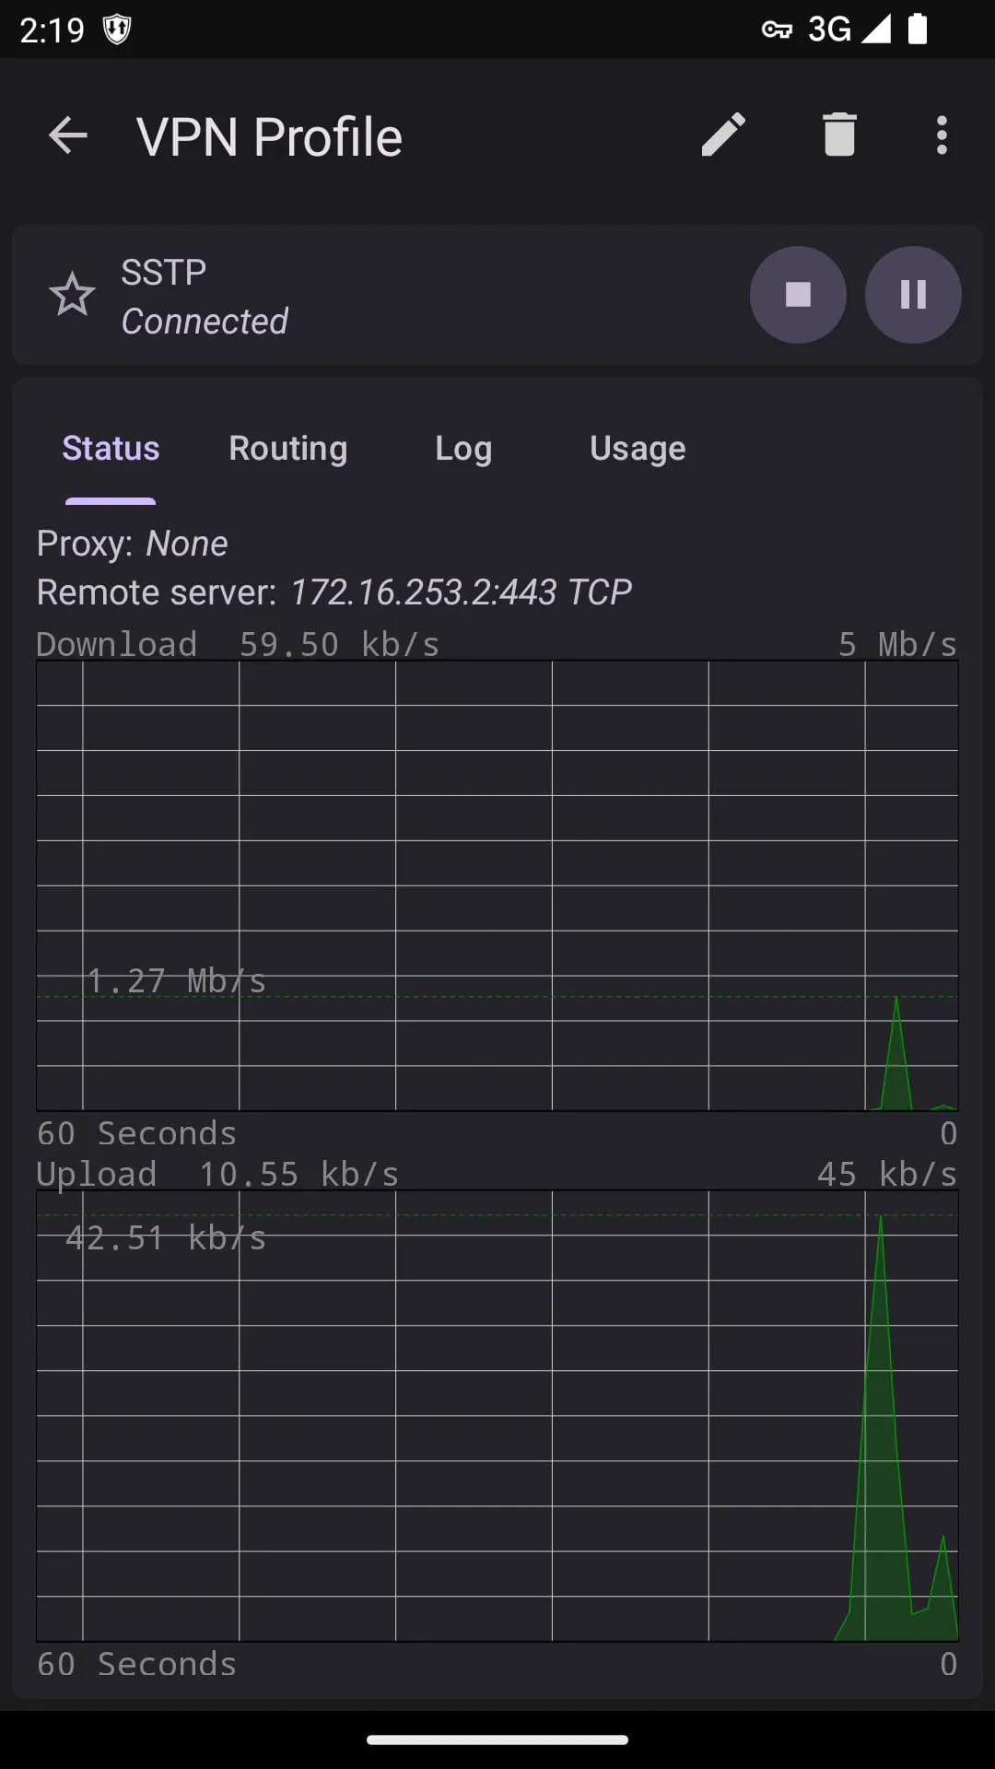Tap the battery icon in status bar
995x1769 pixels.
[x=917, y=29]
